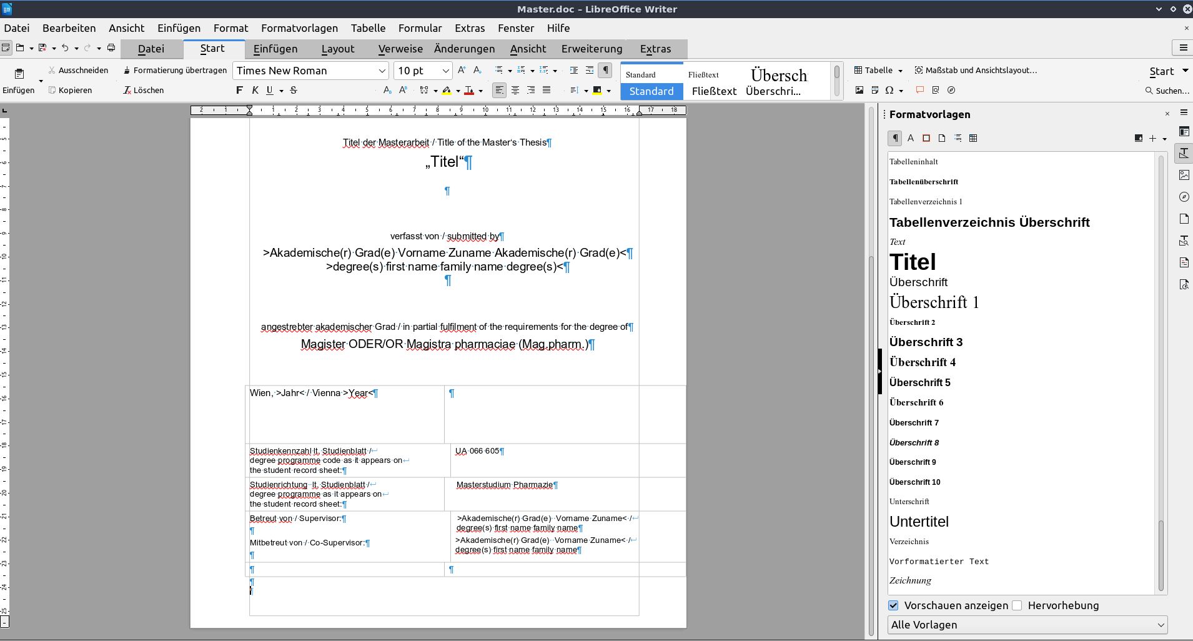Open the sidebar Gallery deck
1193x641 pixels.
(1184, 175)
